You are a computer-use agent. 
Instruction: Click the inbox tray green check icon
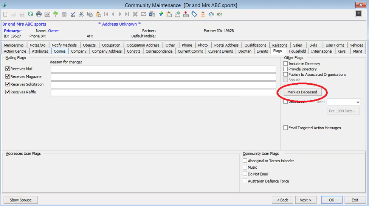tap(177, 14)
